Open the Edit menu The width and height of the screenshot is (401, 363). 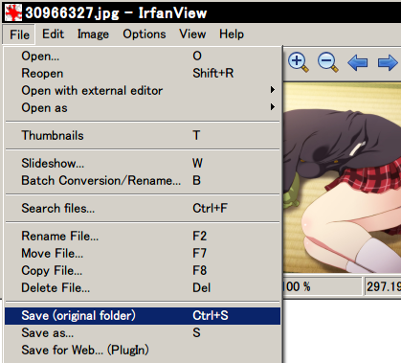[53, 34]
